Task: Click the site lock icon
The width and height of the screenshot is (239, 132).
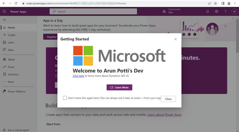Action: click(x=23, y=3)
